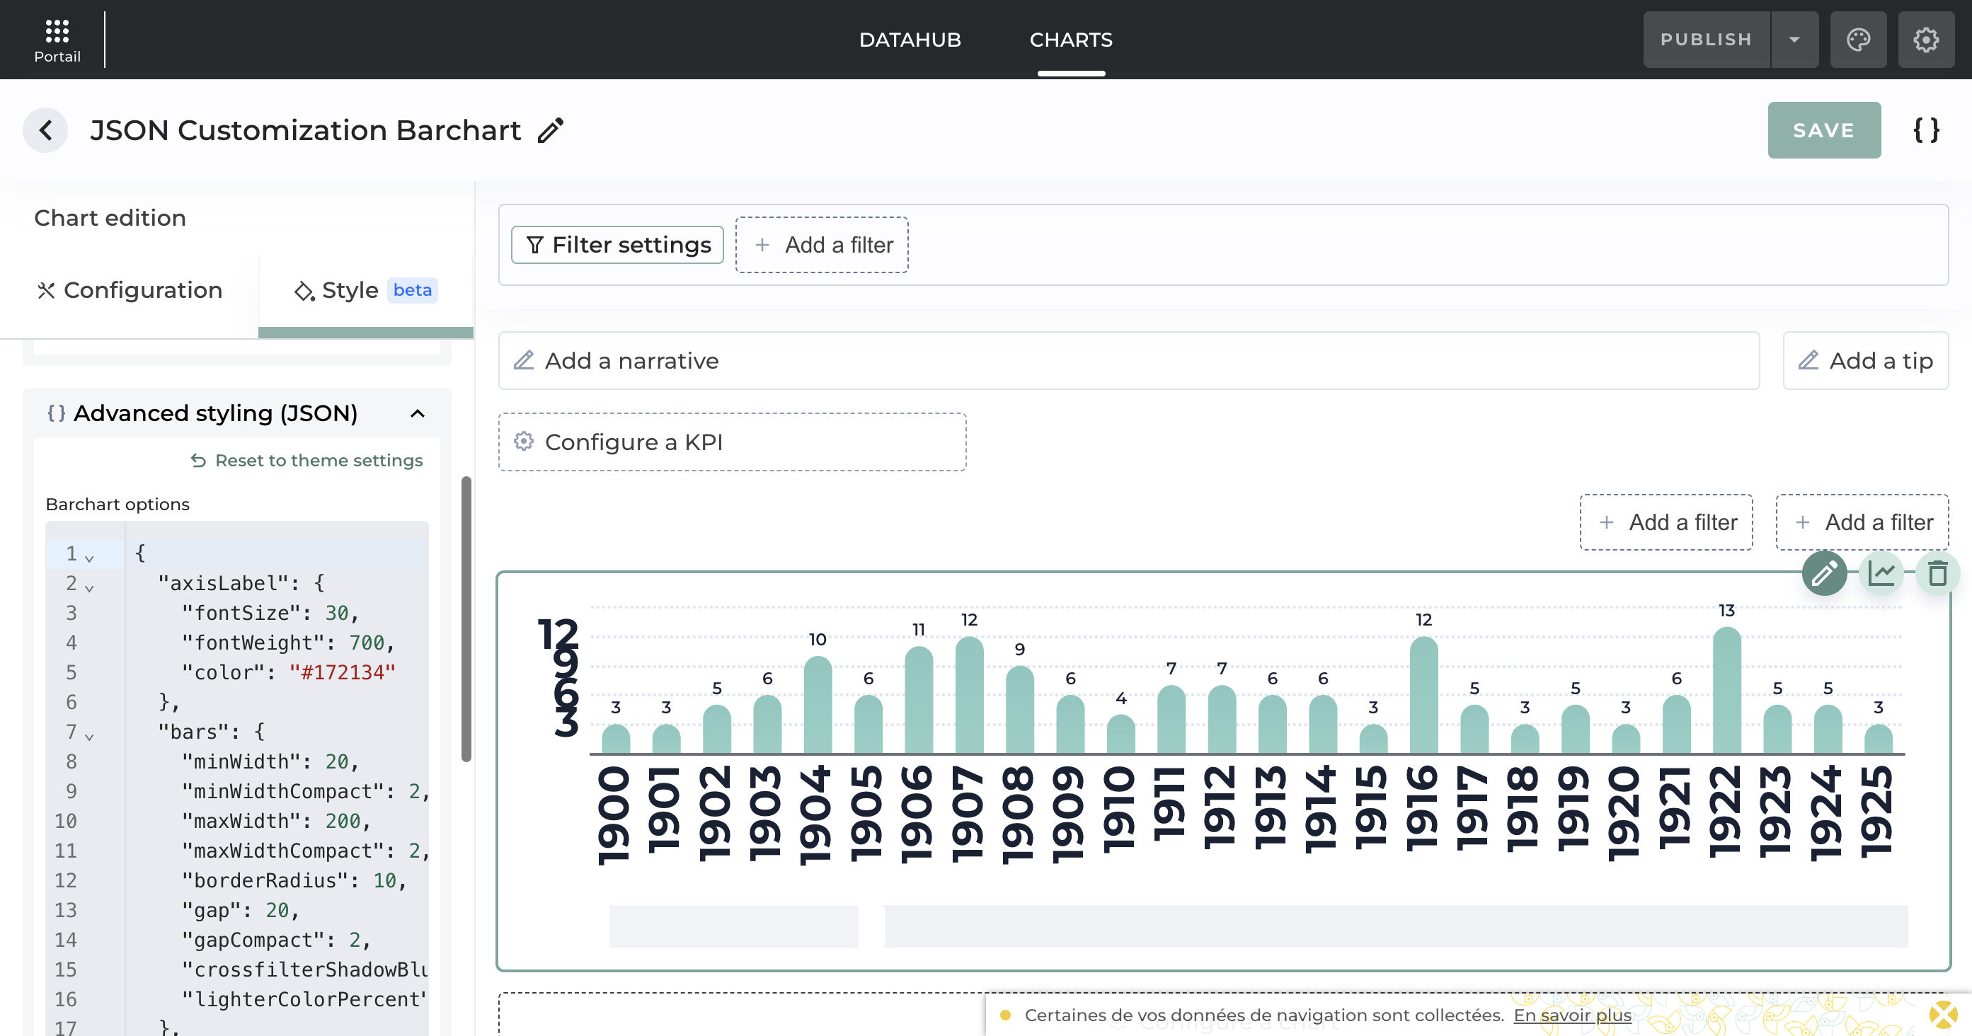Open the Configuration tab in Chart edition
This screenshot has width=1972, height=1036.
coord(129,290)
